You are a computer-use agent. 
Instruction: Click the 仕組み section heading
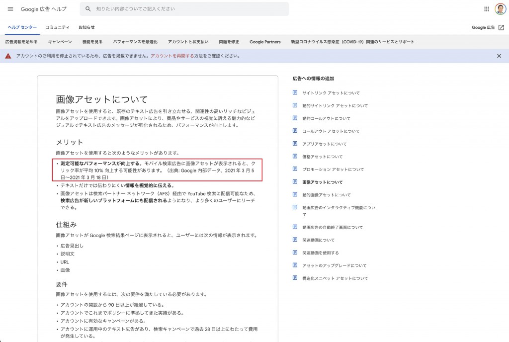66,224
